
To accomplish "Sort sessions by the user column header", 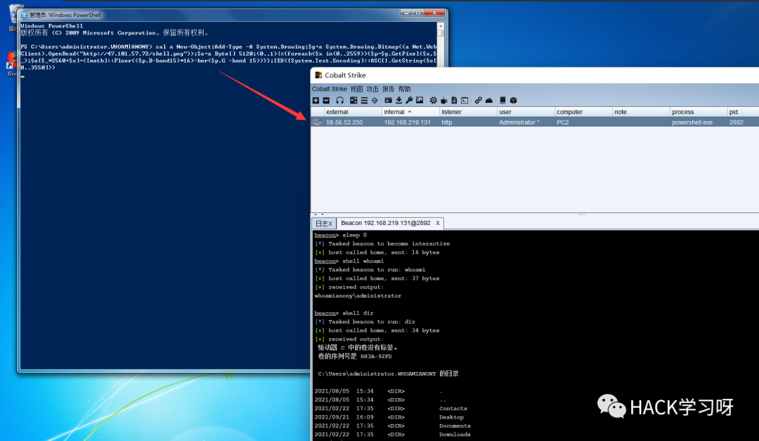I will (x=526, y=112).
